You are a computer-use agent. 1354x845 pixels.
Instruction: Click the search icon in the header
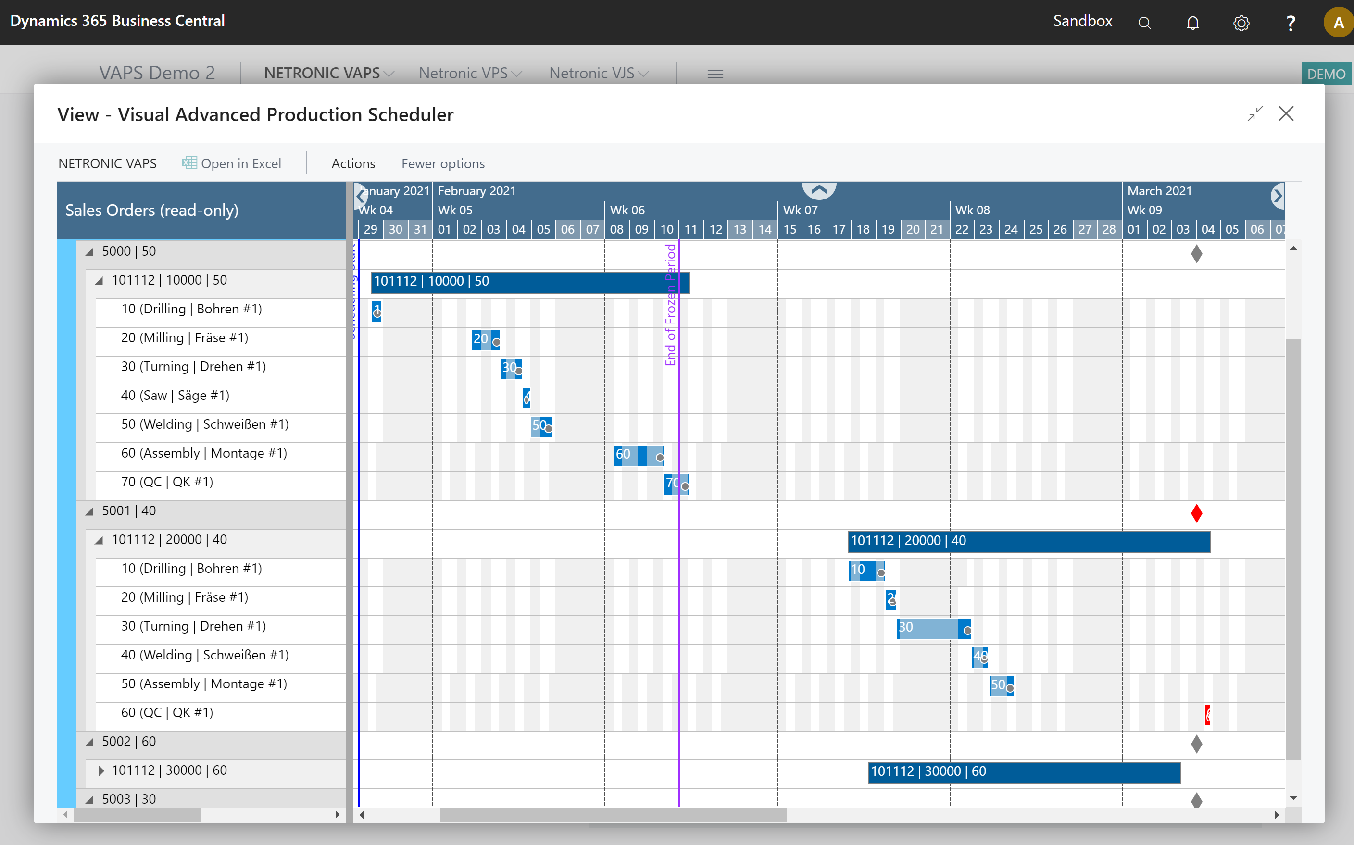click(1144, 23)
